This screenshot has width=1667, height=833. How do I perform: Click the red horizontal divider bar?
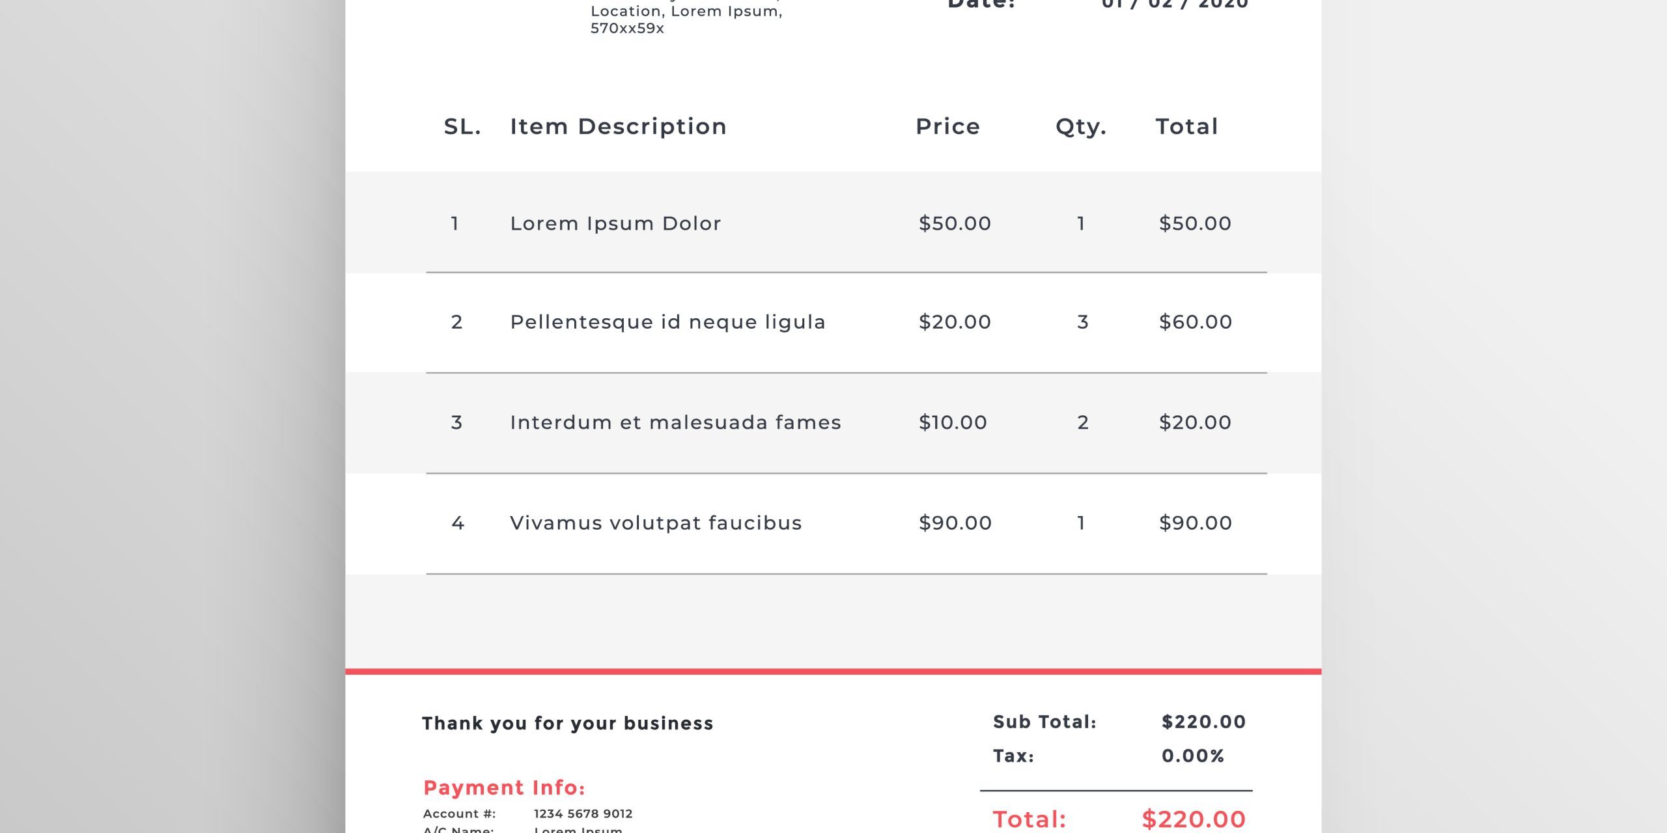point(833,671)
